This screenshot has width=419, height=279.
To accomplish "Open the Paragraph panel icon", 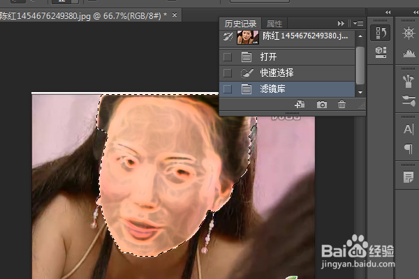I will point(409,149).
